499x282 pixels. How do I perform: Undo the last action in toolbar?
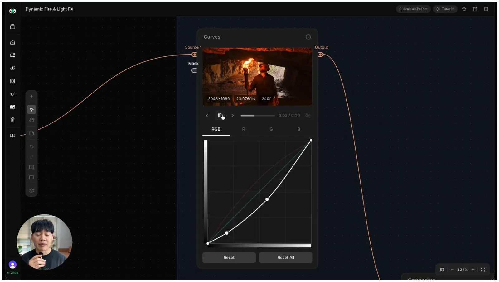[31, 146]
